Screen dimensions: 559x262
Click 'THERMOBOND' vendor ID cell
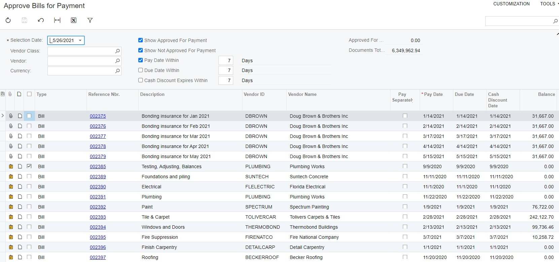click(264, 227)
